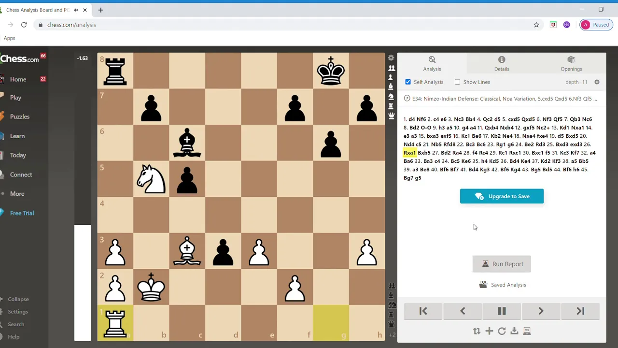Bookmark this page with the star icon

coord(536,25)
